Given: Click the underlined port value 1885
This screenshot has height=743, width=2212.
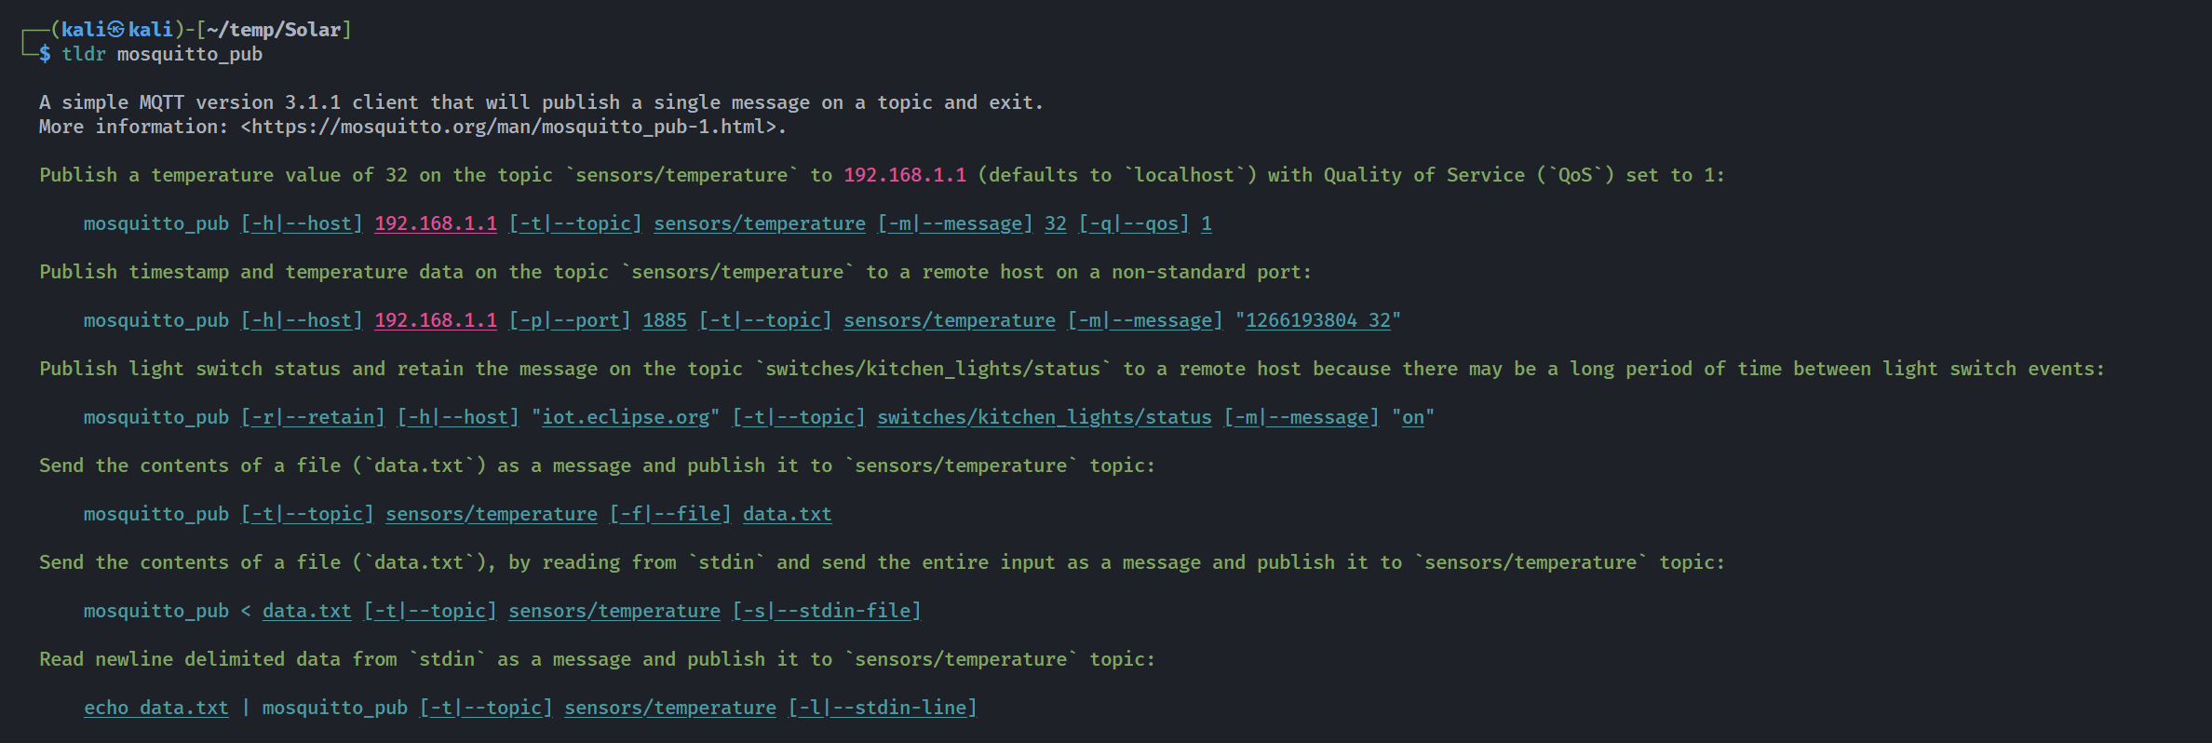Looking at the screenshot, I should (665, 320).
